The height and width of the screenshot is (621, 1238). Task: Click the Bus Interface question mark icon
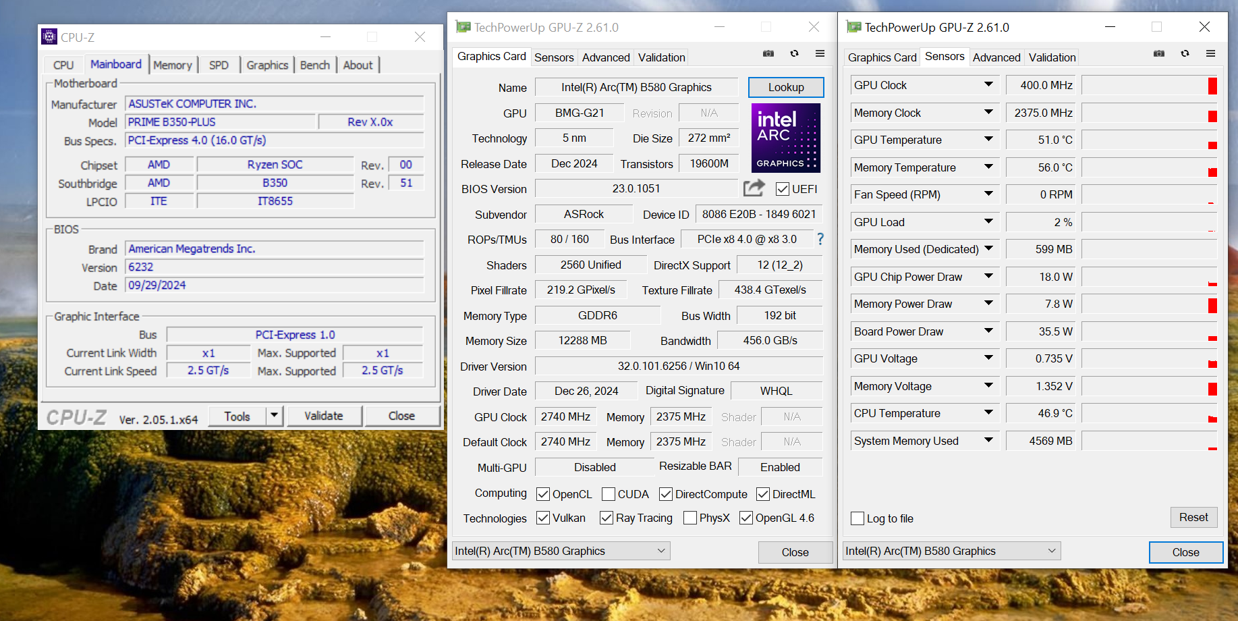(820, 239)
